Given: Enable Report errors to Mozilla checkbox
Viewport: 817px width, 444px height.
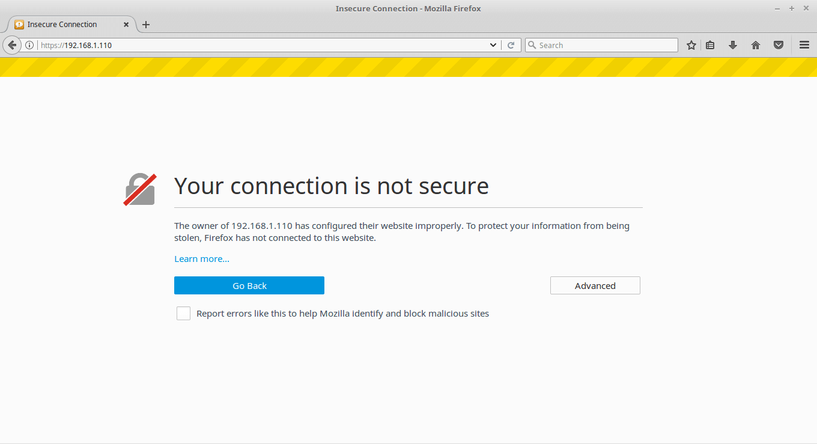Looking at the screenshot, I should [183, 314].
